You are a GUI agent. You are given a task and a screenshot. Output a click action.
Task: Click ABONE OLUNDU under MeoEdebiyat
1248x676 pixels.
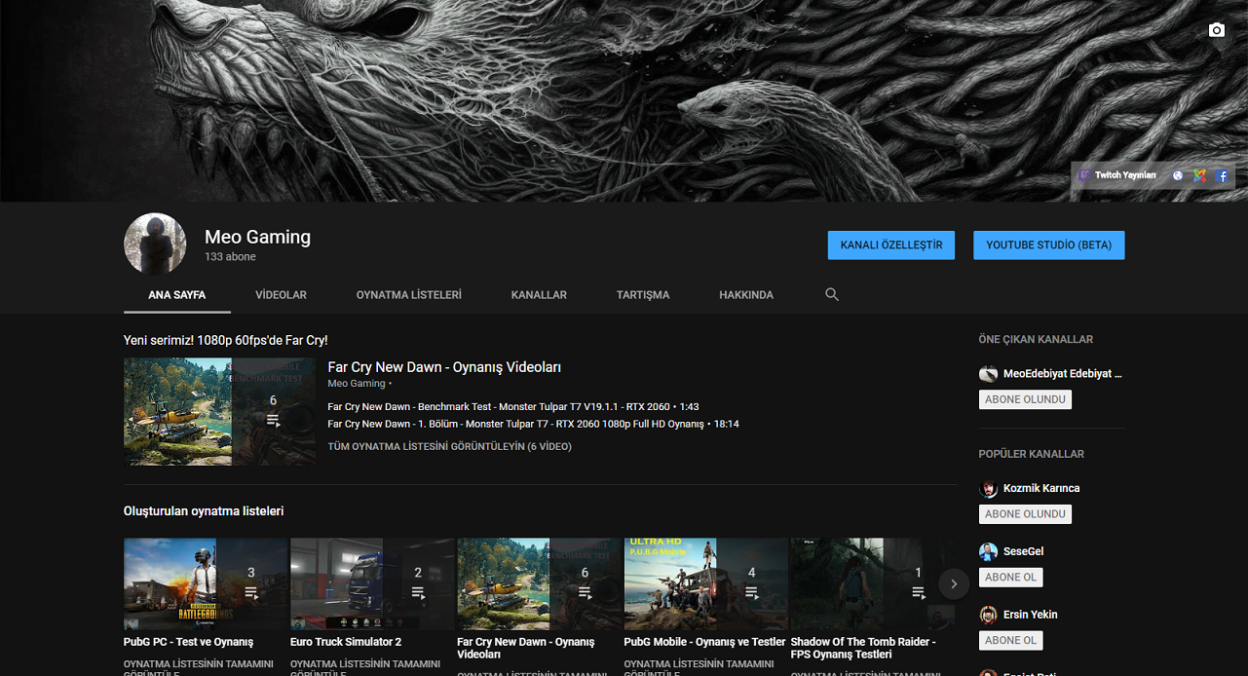pyautogui.click(x=1025, y=399)
